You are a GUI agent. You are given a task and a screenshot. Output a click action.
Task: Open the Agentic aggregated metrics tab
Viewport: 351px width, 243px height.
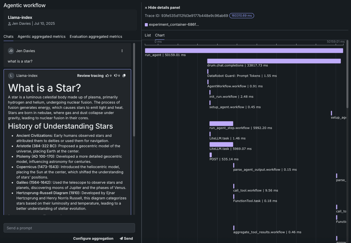[x=41, y=36]
